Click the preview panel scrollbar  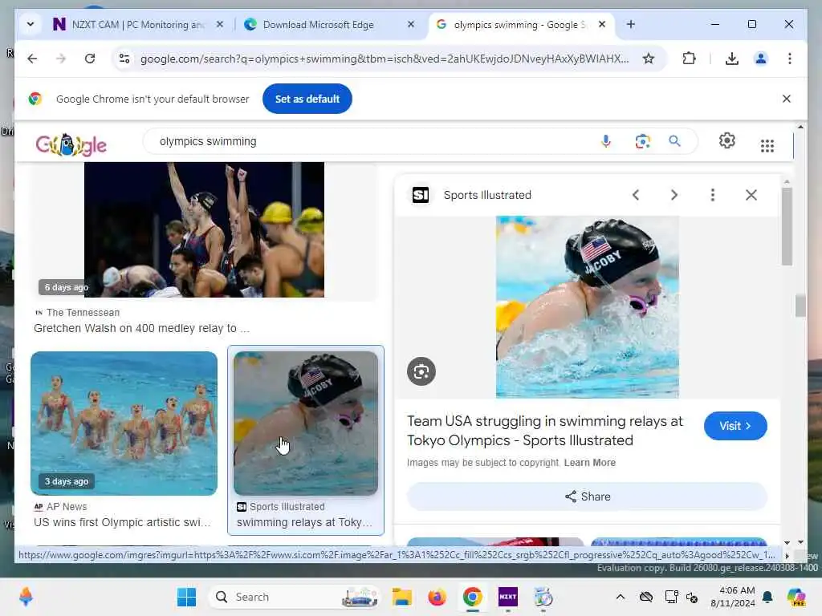coord(787,227)
